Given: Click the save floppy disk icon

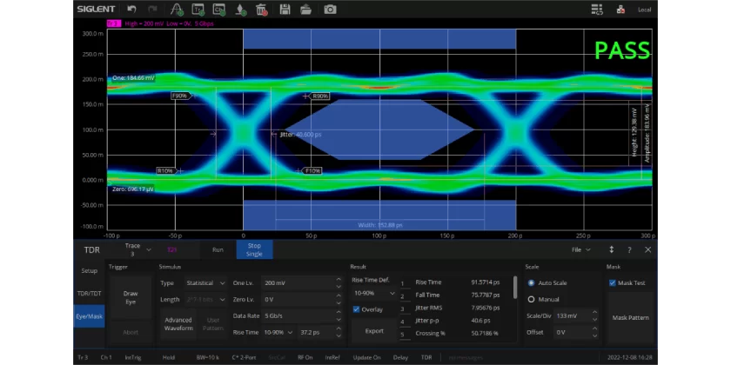Looking at the screenshot, I should coord(285,10).
